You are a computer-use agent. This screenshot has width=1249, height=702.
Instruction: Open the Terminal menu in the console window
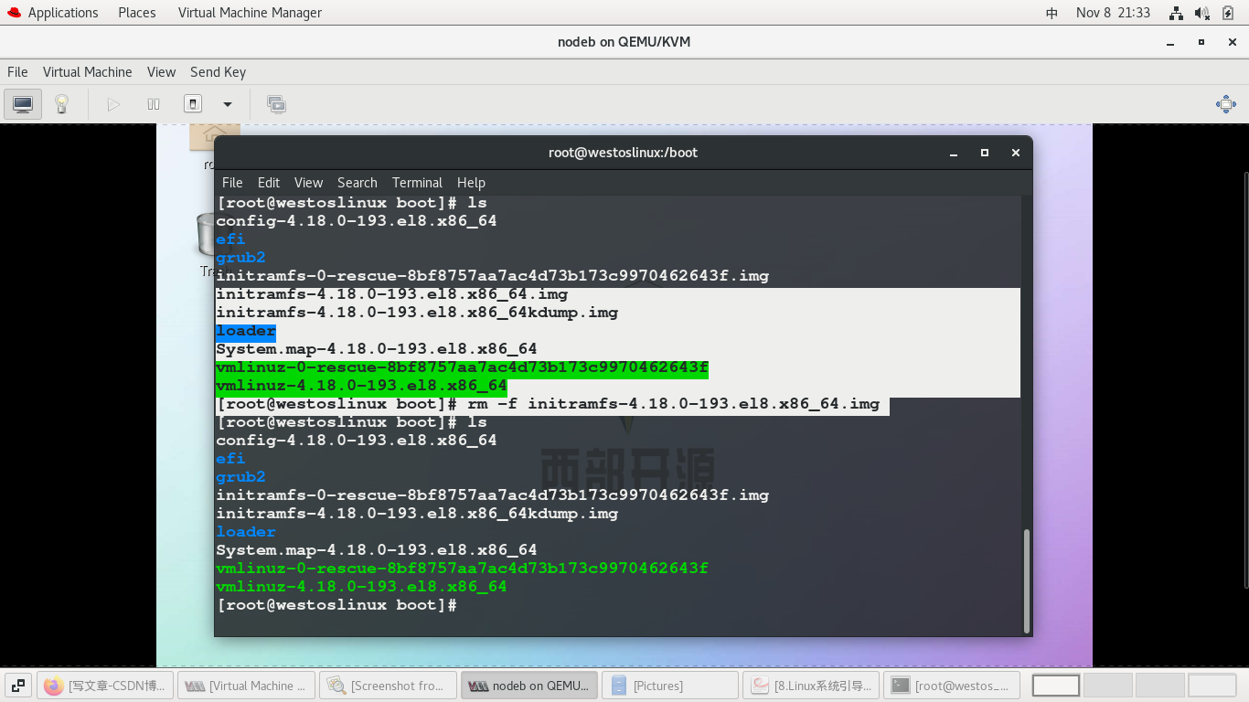coord(417,182)
